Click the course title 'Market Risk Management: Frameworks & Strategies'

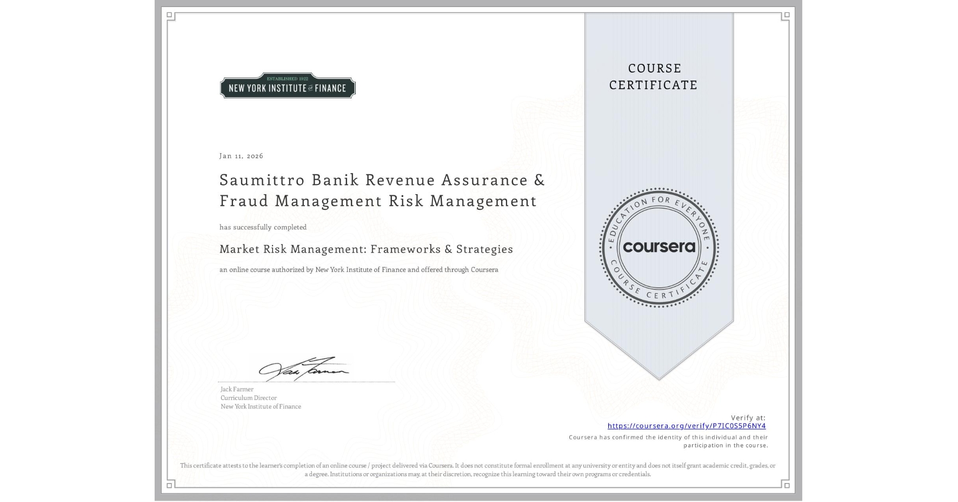click(x=366, y=249)
